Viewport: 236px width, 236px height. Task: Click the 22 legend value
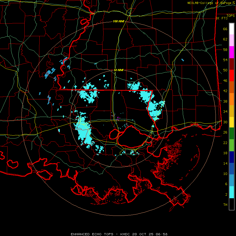point(225,143)
